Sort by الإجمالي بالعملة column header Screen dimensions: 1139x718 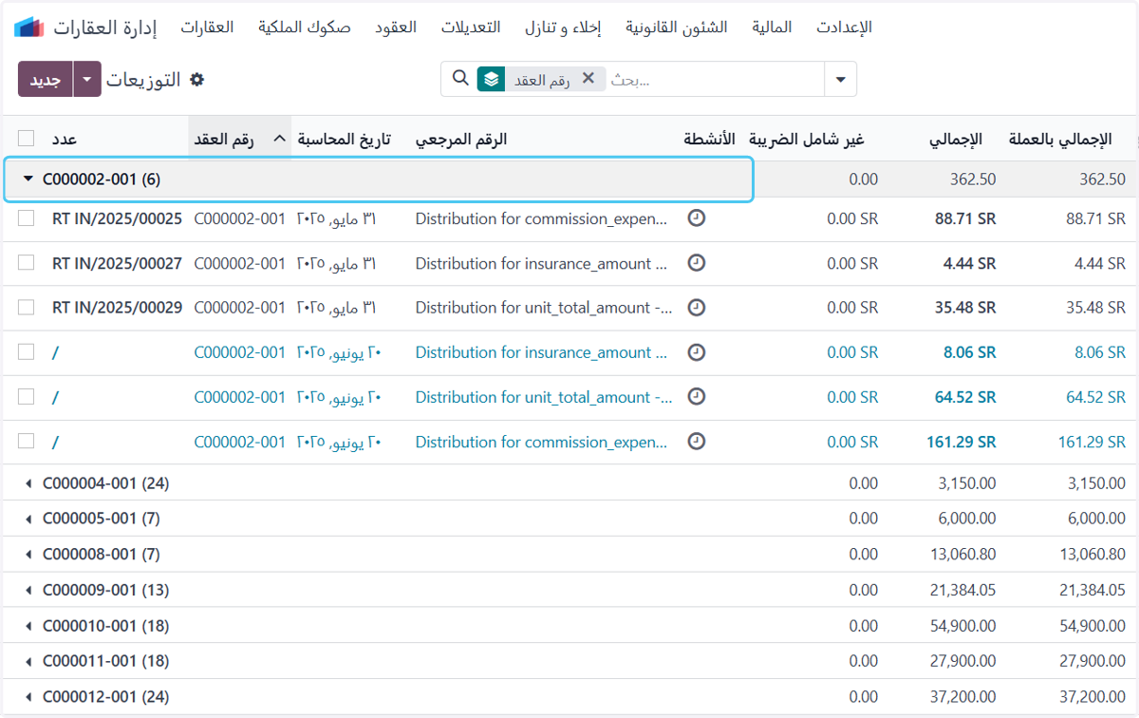(x=1059, y=140)
